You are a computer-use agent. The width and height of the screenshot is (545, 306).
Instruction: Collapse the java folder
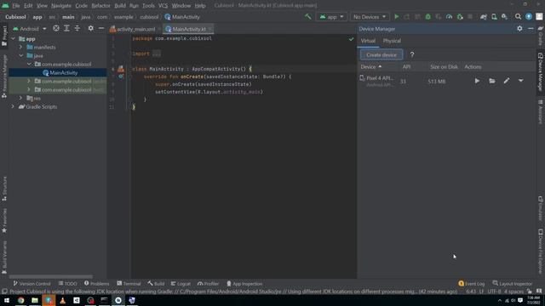[x=20, y=55]
